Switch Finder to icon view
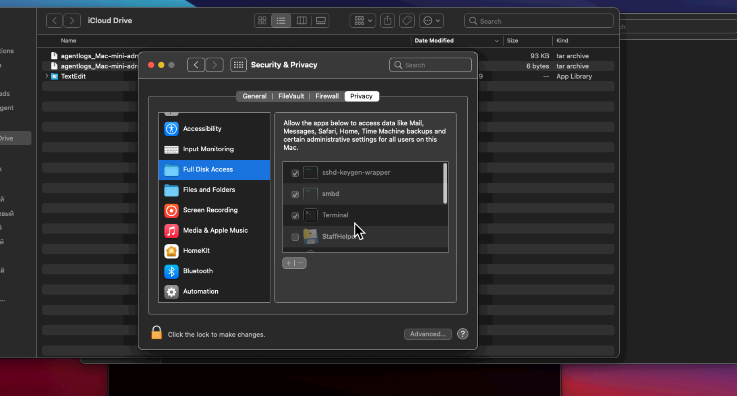Image resolution: width=737 pixels, height=396 pixels. tap(262, 21)
